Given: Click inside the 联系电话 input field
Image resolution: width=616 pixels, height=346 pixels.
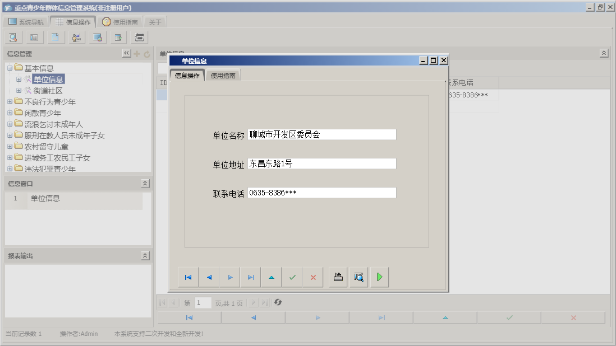Looking at the screenshot, I should pyautogui.click(x=323, y=193).
